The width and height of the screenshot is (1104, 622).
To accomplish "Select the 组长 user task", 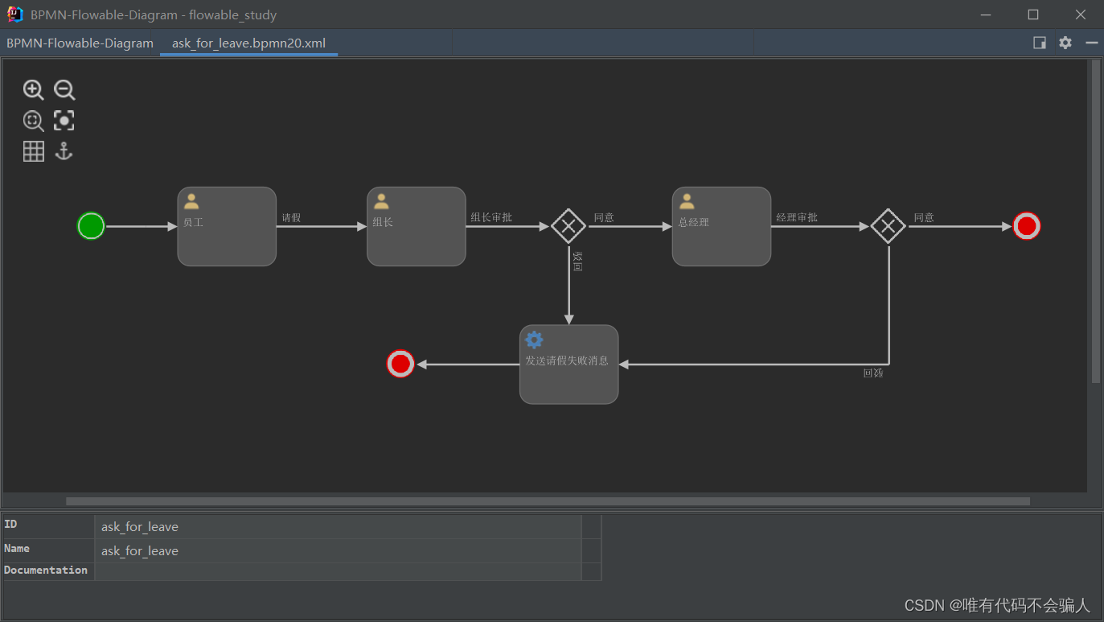I will pyautogui.click(x=417, y=226).
